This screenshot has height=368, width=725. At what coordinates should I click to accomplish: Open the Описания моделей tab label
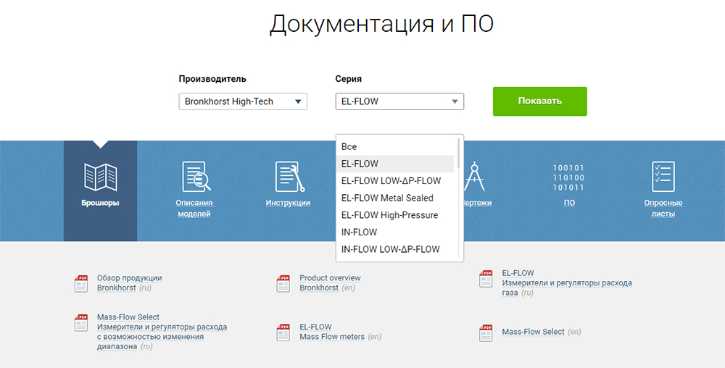194,208
